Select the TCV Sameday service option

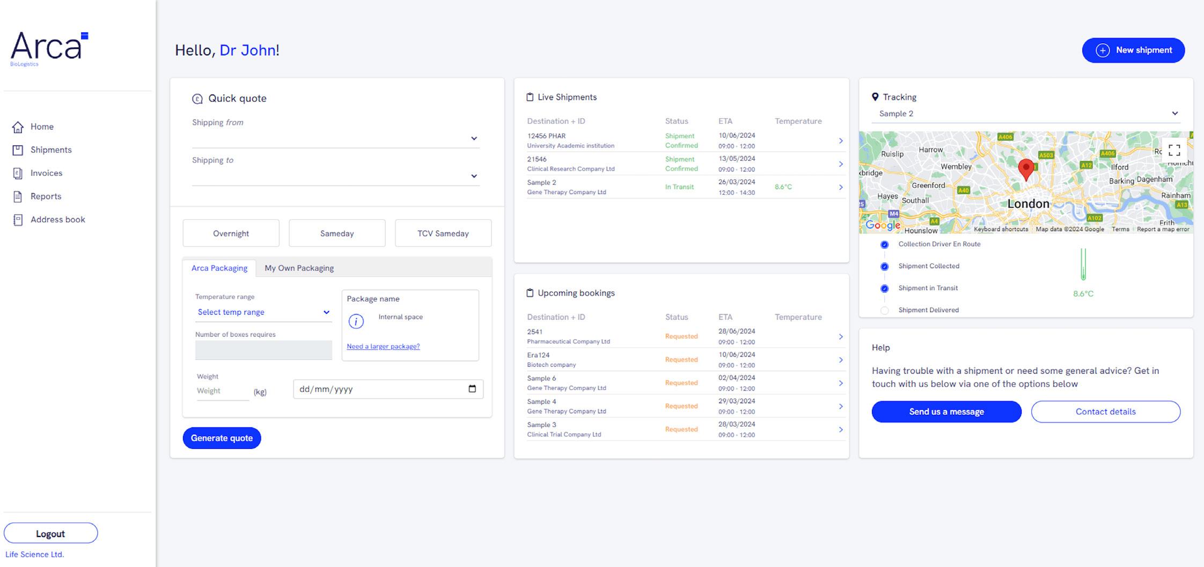click(x=443, y=233)
